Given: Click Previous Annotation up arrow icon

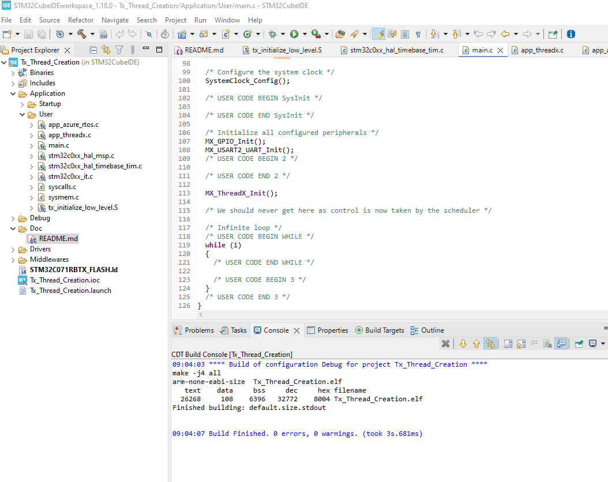Looking at the screenshot, I should (x=456, y=34).
